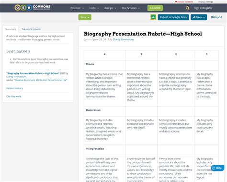The image size is (227, 182).
Task: Click the page title Biography Presentation Rubric—High School
Action: (143, 34)
